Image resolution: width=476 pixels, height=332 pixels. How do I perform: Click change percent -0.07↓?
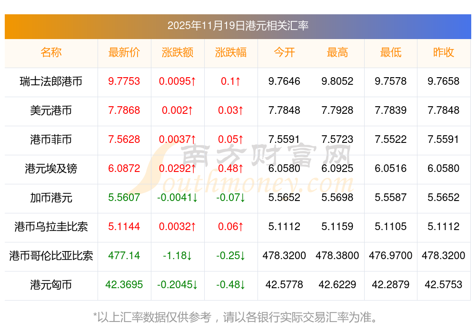[x=231, y=197]
